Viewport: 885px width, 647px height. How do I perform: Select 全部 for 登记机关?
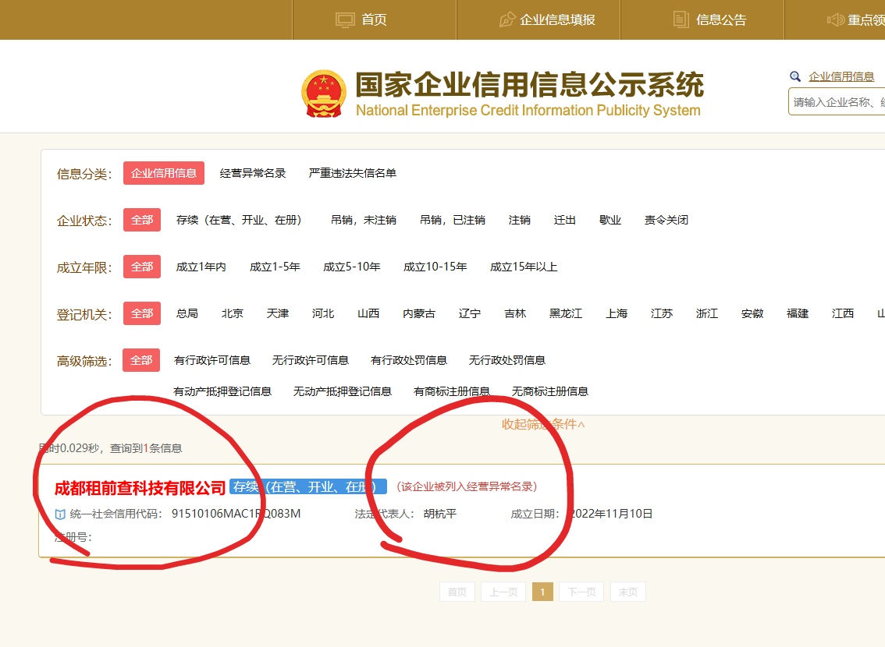[142, 313]
